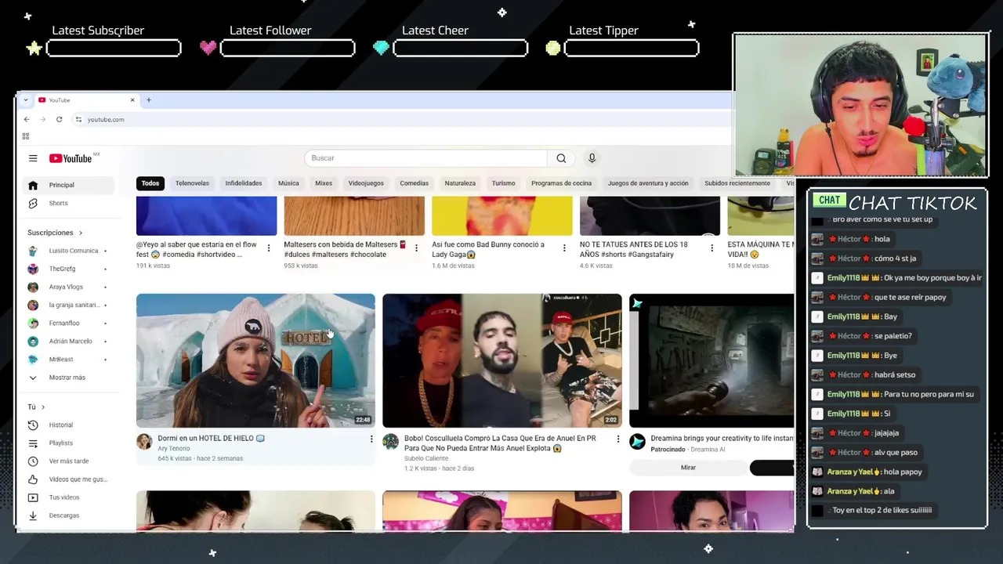
Task: Open the Luisito Comunica channel
Action: (69, 251)
